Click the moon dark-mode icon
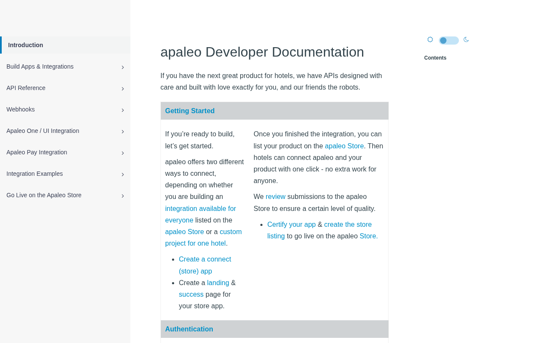Viewport: 549px width, 343px height. pos(466,40)
